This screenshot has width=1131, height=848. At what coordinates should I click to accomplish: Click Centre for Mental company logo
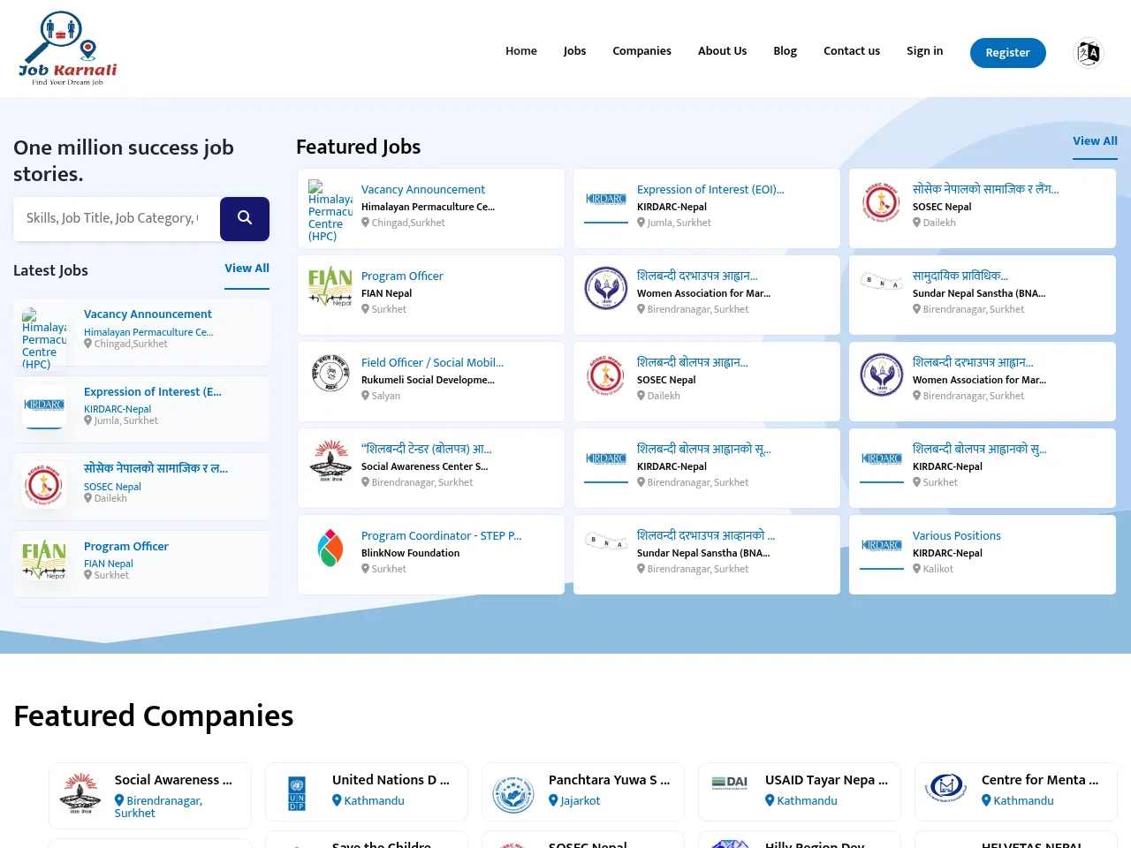point(946,787)
